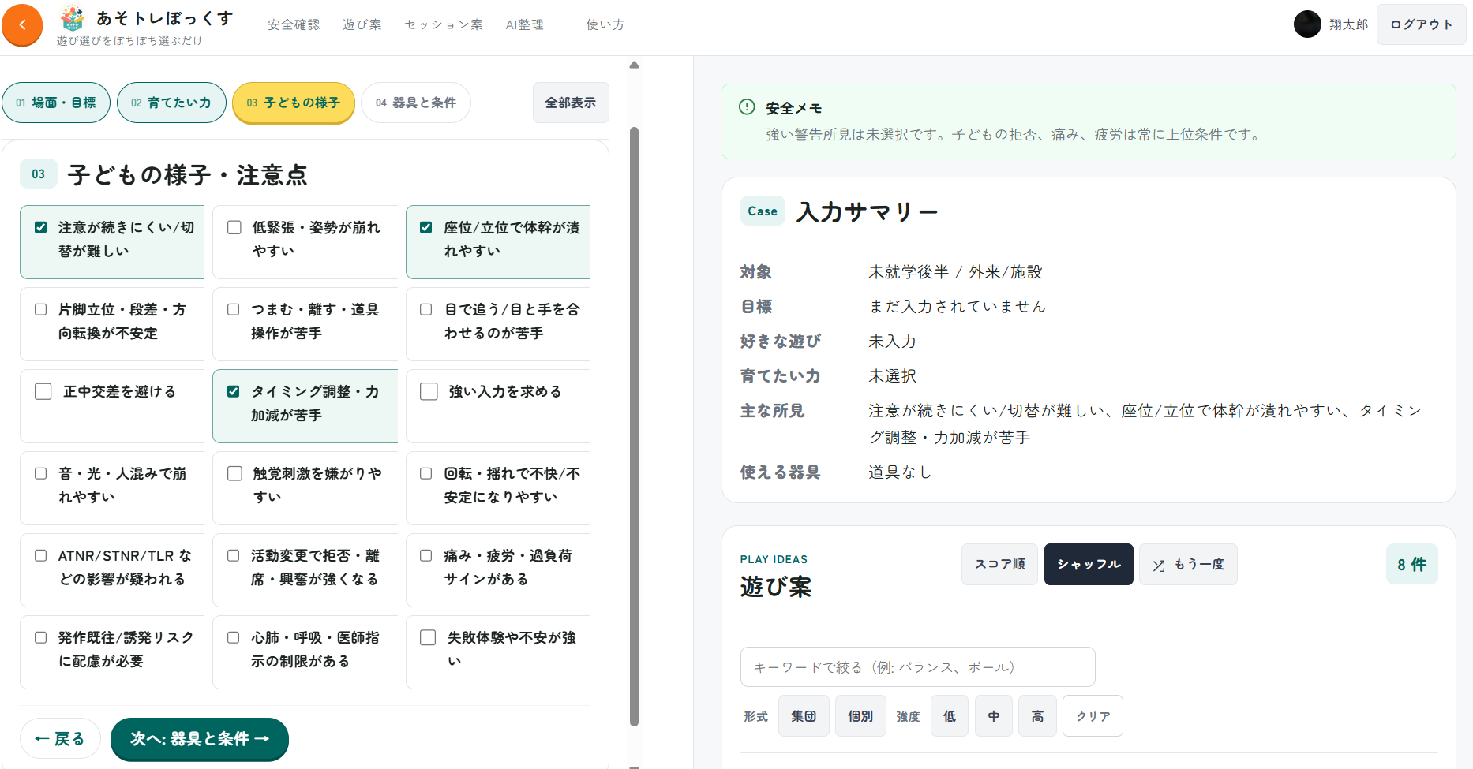
Task: Click the 翔太郎 user avatar
Action: pyautogui.click(x=1307, y=24)
